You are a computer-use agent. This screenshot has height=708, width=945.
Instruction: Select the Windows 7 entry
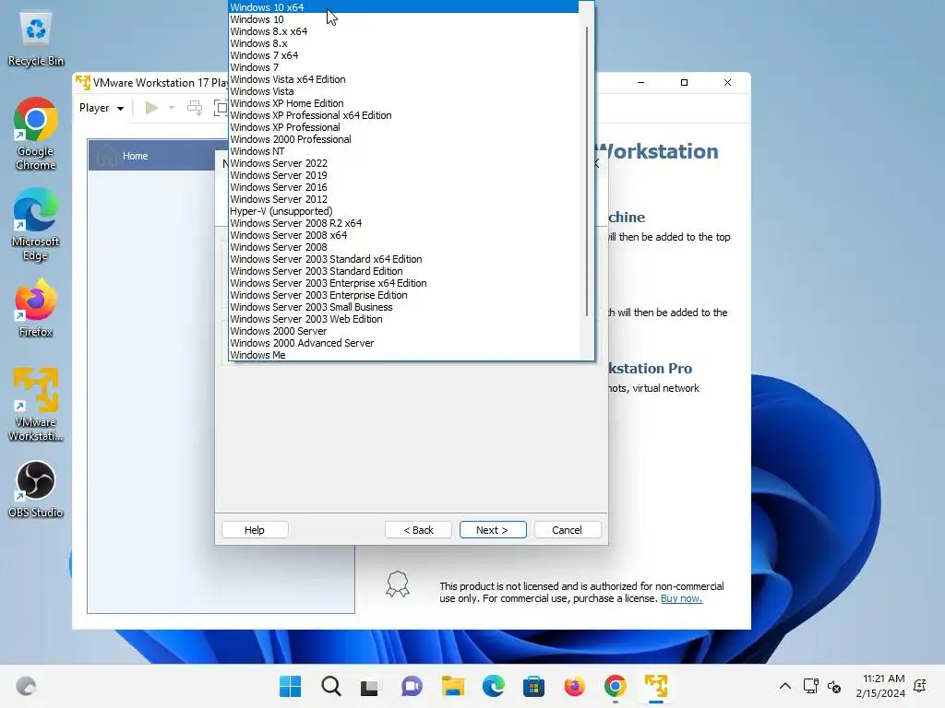tap(403, 67)
